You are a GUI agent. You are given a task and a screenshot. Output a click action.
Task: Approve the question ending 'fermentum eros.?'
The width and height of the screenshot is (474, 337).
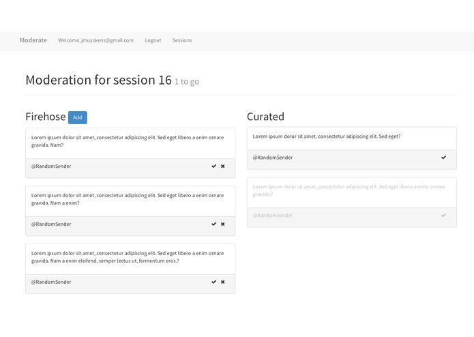pyautogui.click(x=213, y=282)
